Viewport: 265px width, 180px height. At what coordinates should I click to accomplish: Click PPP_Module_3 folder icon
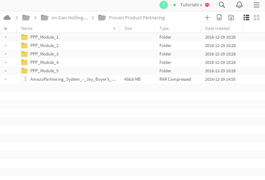tap(24, 54)
